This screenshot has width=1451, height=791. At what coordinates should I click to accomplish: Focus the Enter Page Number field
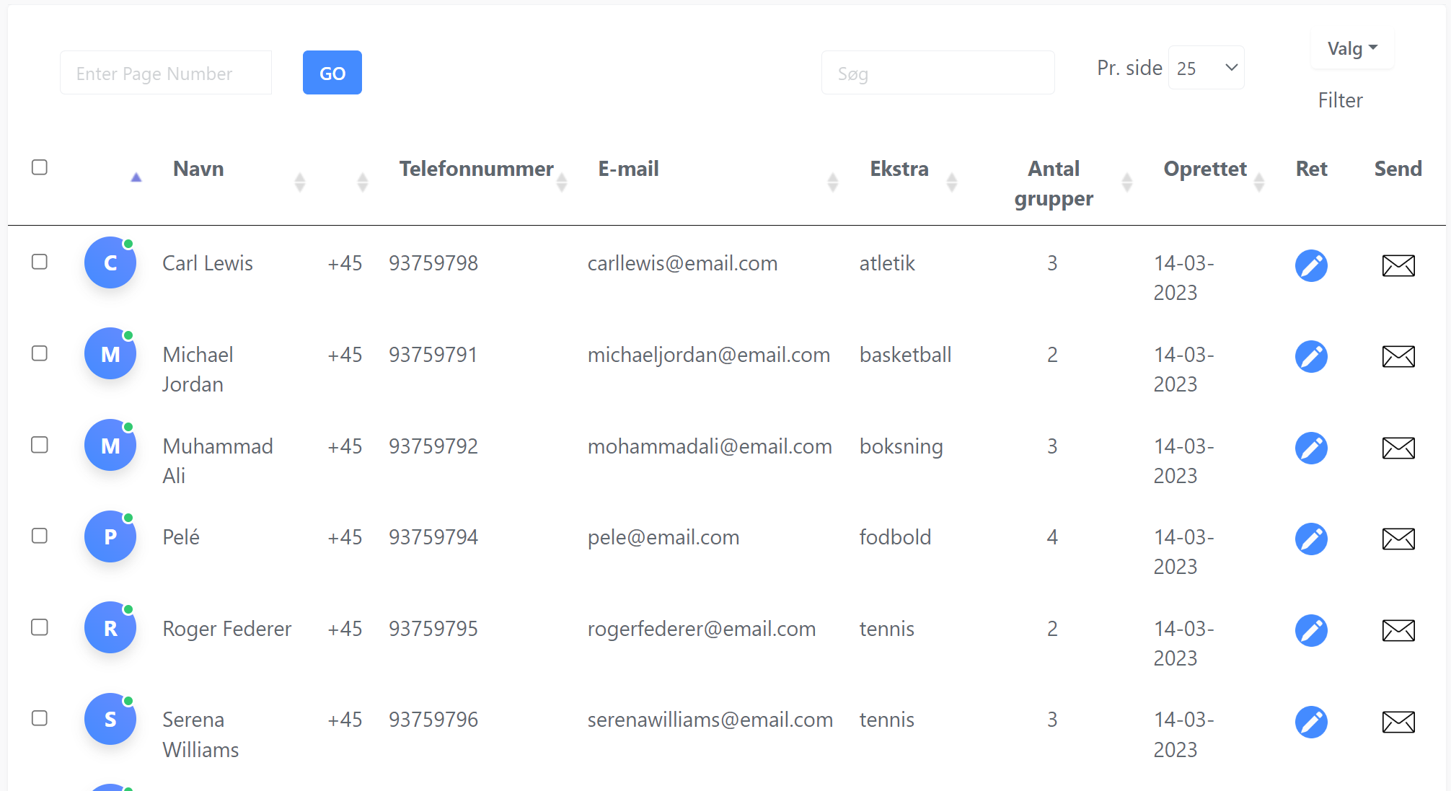(166, 73)
